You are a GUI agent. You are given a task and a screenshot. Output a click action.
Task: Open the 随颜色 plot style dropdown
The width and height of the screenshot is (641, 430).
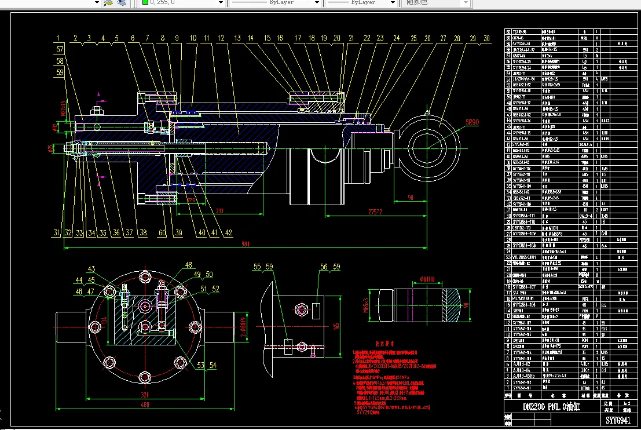point(466,2)
